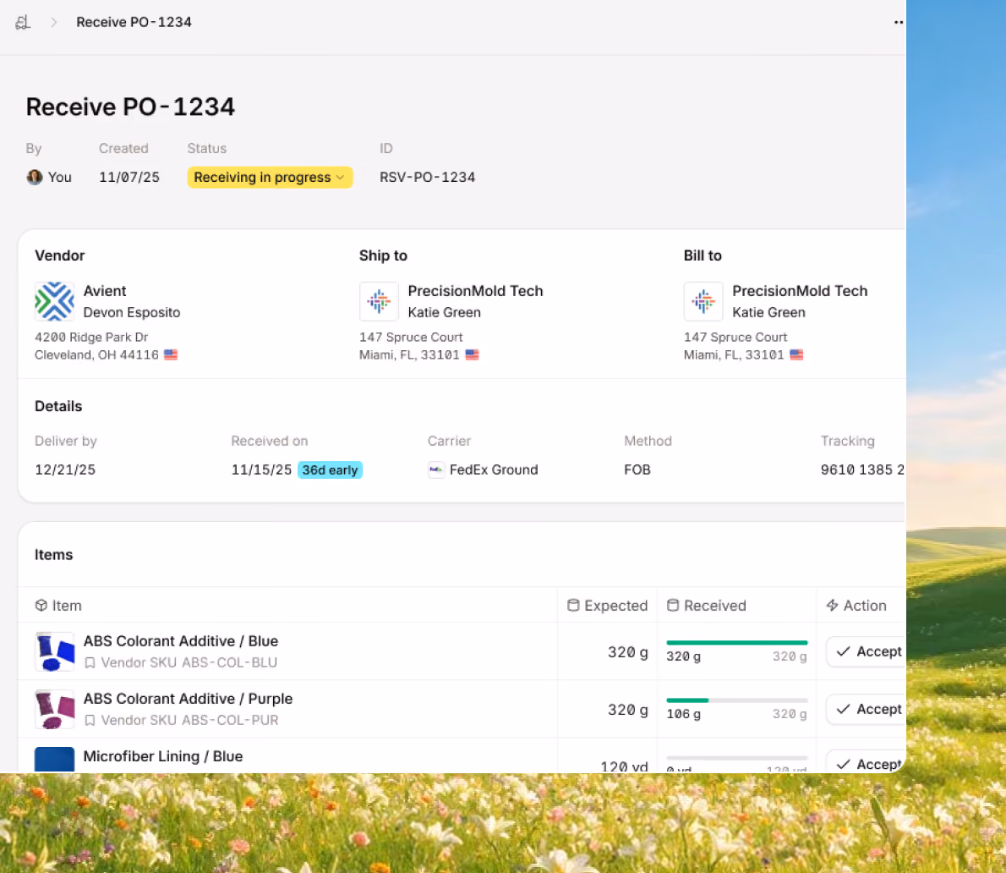
Task: Click the US flag in Bill to address
Action: tap(796, 354)
